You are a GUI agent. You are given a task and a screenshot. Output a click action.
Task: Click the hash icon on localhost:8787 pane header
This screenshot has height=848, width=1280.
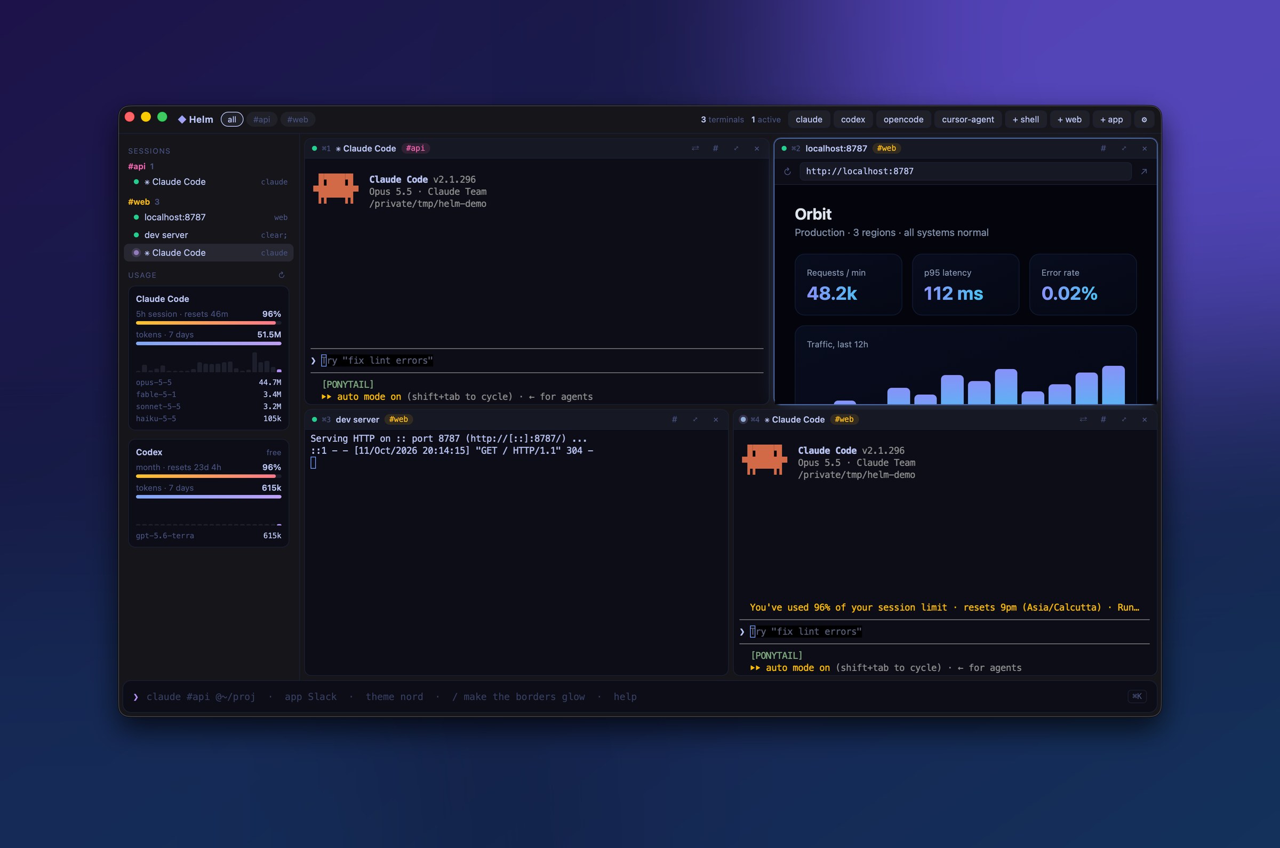(1103, 148)
